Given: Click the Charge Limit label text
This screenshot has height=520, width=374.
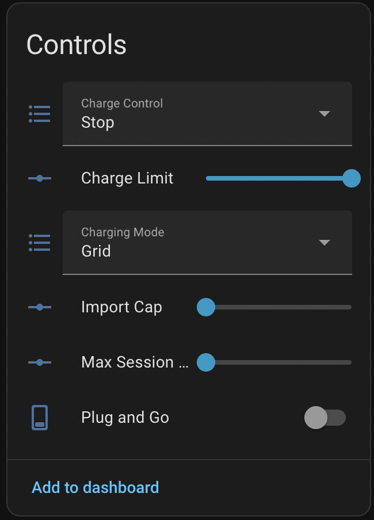Looking at the screenshot, I should 127,178.
